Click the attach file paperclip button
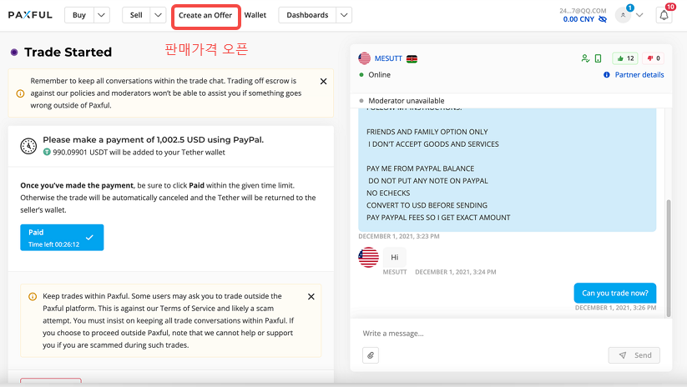The image size is (687, 387). click(x=371, y=355)
